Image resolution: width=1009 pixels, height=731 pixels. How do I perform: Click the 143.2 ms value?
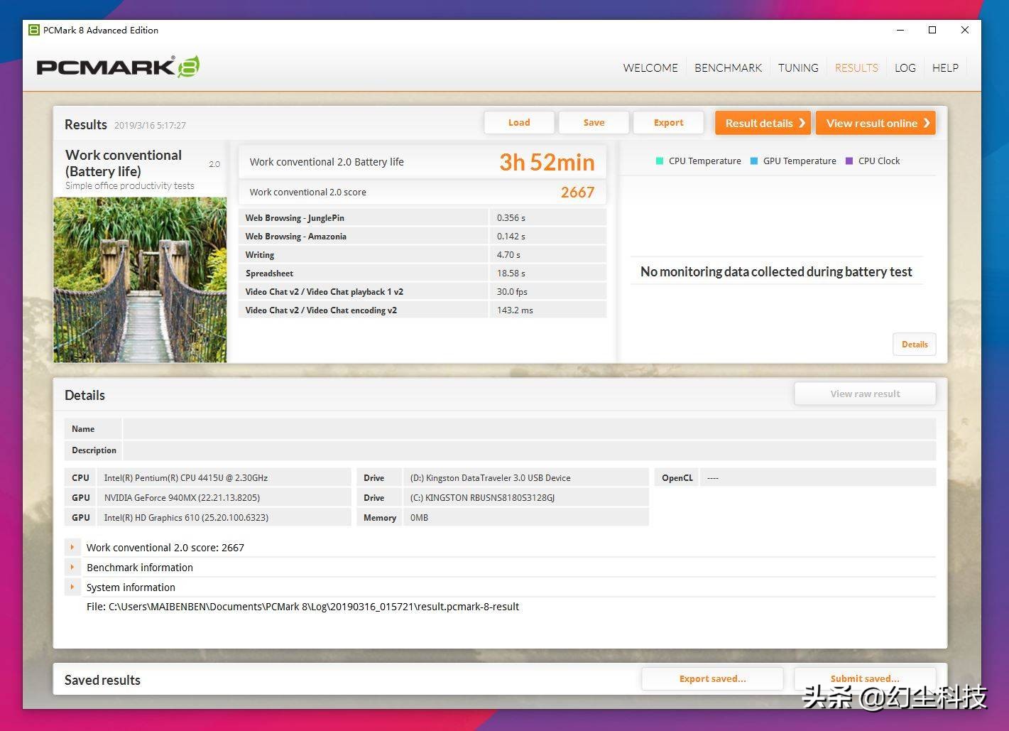pyautogui.click(x=515, y=310)
